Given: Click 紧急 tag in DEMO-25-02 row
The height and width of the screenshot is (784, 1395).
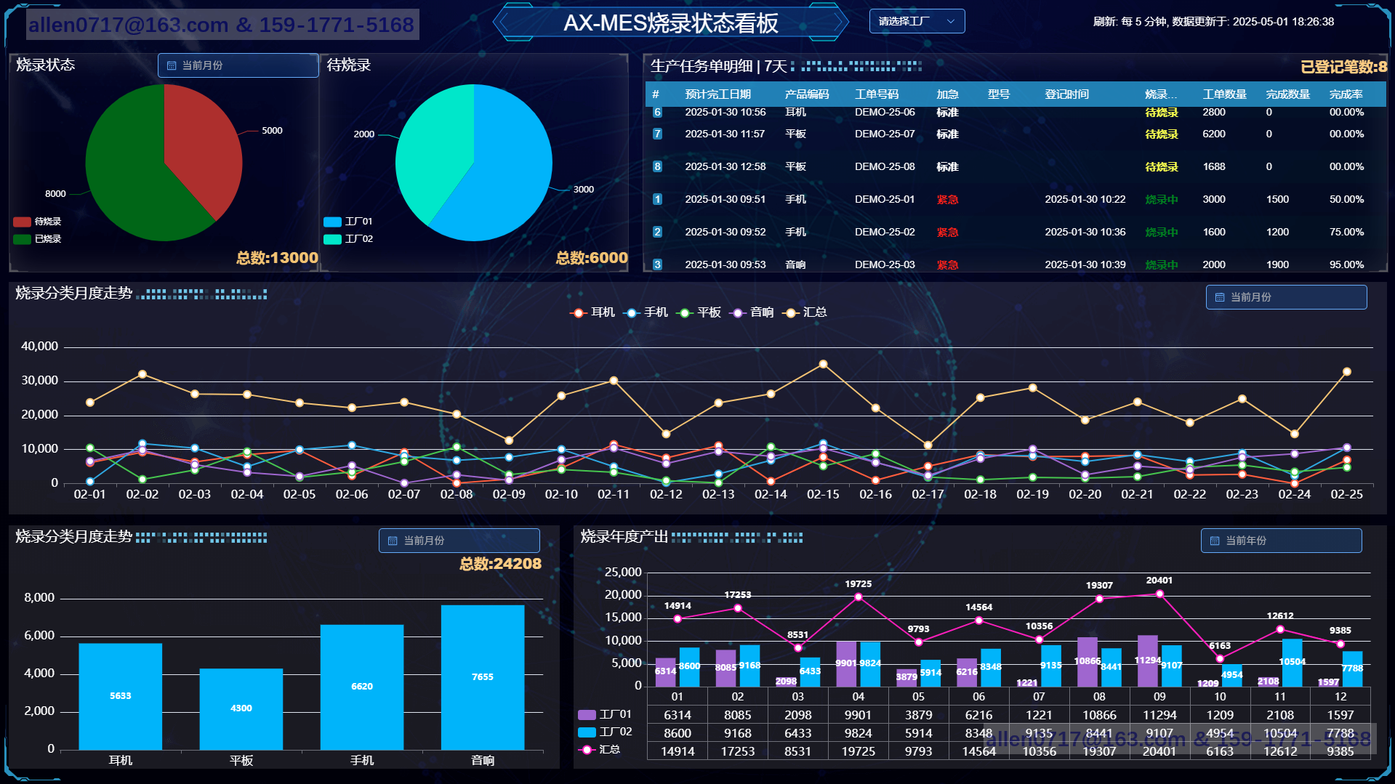Looking at the screenshot, I should point(947,232).
